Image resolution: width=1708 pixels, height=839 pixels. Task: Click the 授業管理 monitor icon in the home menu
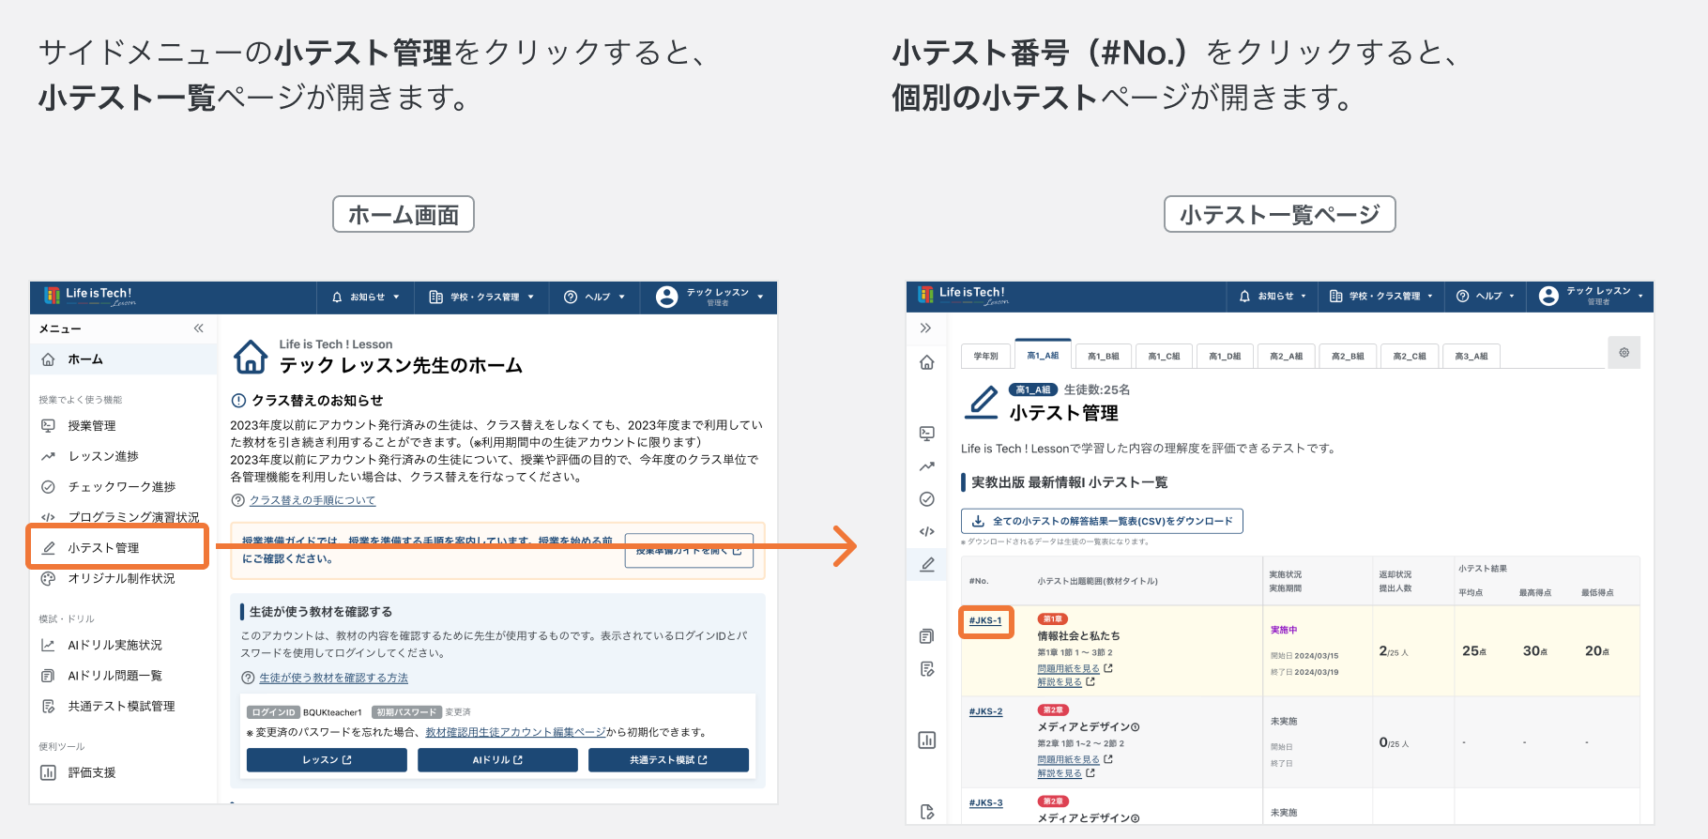click(x=48, y=425)
